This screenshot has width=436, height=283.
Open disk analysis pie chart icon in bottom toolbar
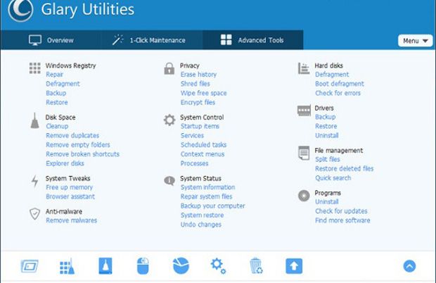(181, 265)
